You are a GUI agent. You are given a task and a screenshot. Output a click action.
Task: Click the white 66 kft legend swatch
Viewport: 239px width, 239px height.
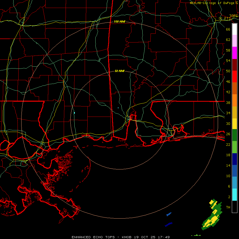click(234, 29)
